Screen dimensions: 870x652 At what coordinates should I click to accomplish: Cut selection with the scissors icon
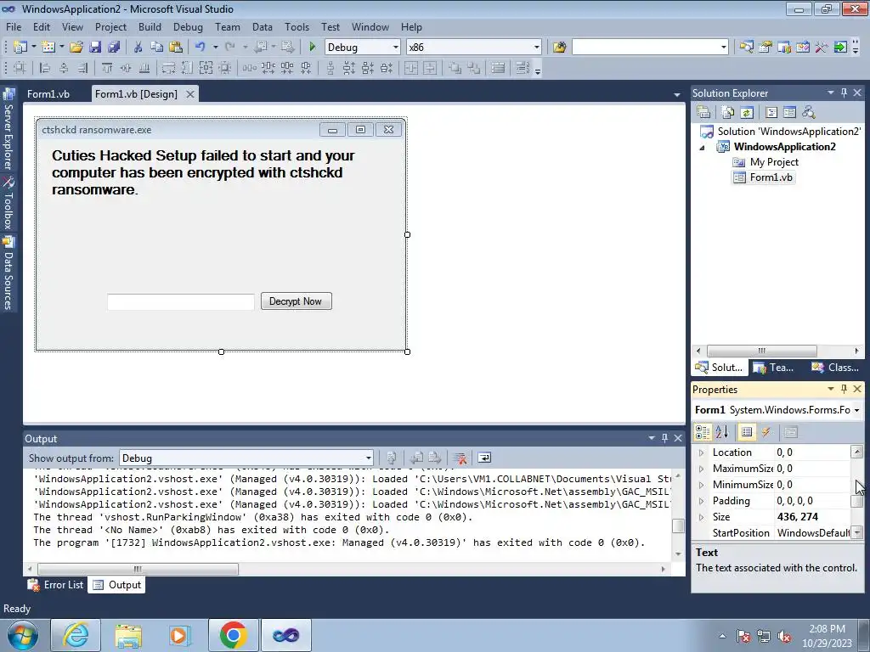tap(138, 48)
